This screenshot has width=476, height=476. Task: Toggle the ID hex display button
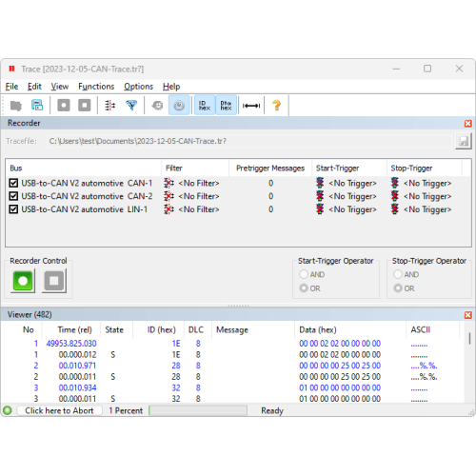point(205,106)
